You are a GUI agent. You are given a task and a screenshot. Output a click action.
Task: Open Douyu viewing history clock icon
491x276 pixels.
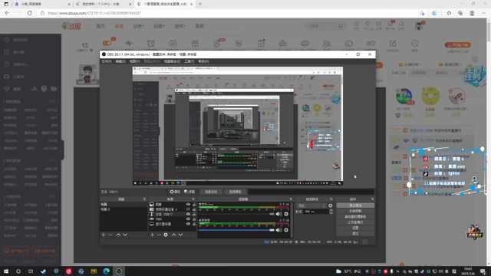(x=356, y=24)
